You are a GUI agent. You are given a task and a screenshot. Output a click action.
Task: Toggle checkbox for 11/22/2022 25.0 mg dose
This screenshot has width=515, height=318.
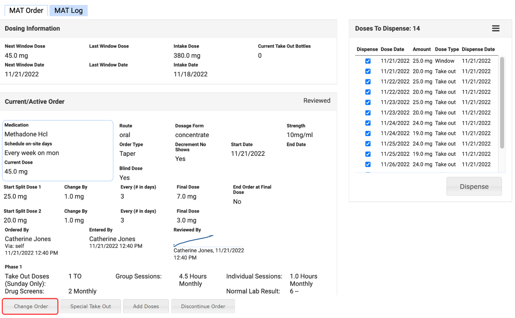tap(368, 82)
